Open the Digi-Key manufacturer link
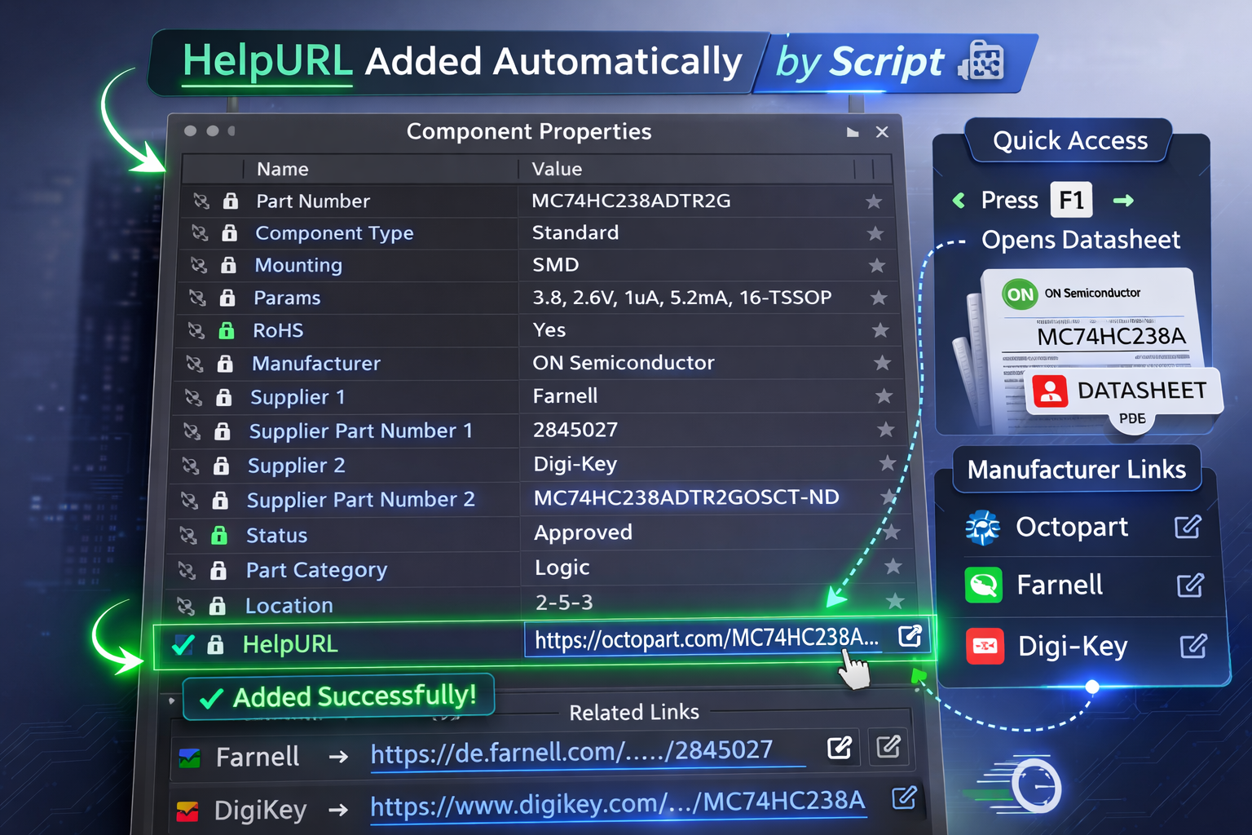The image size is (1252, 835). tap(1073, 647)
